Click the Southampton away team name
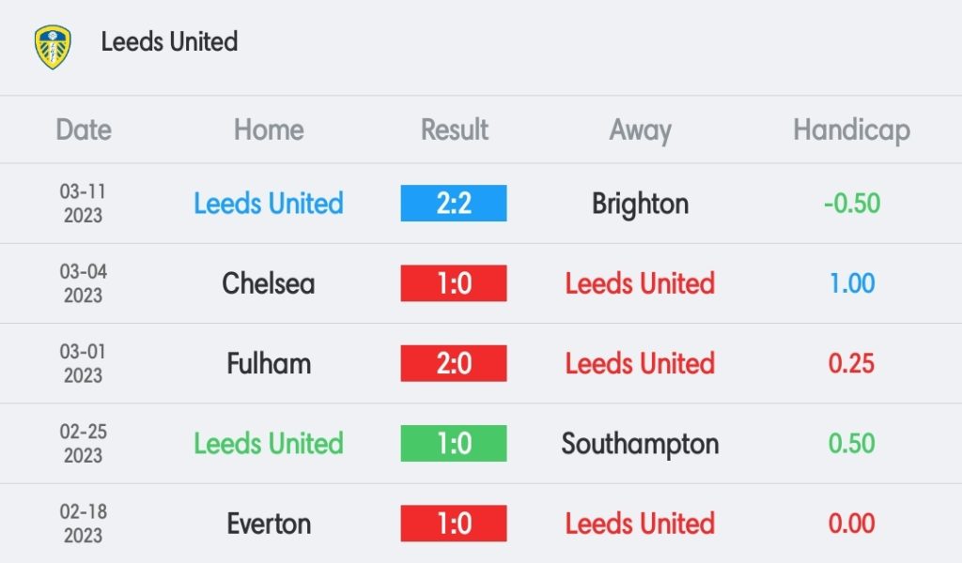 click(640, 444)
